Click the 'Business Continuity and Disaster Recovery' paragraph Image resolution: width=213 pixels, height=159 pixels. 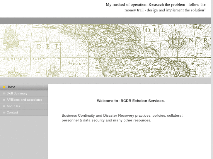[x=122, y=118]
